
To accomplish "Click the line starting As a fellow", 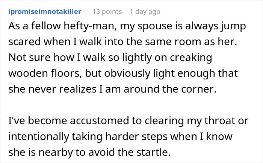I will (127, 26).
